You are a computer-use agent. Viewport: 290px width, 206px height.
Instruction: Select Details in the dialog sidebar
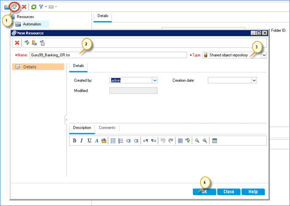coord(38,67)
